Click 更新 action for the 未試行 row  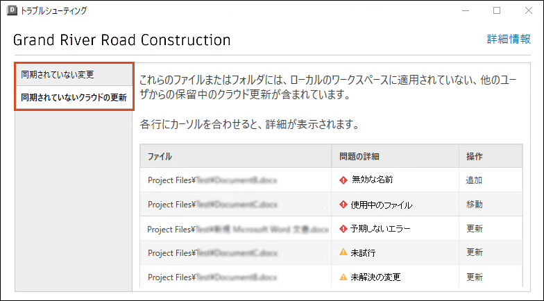tap(475, 252)
